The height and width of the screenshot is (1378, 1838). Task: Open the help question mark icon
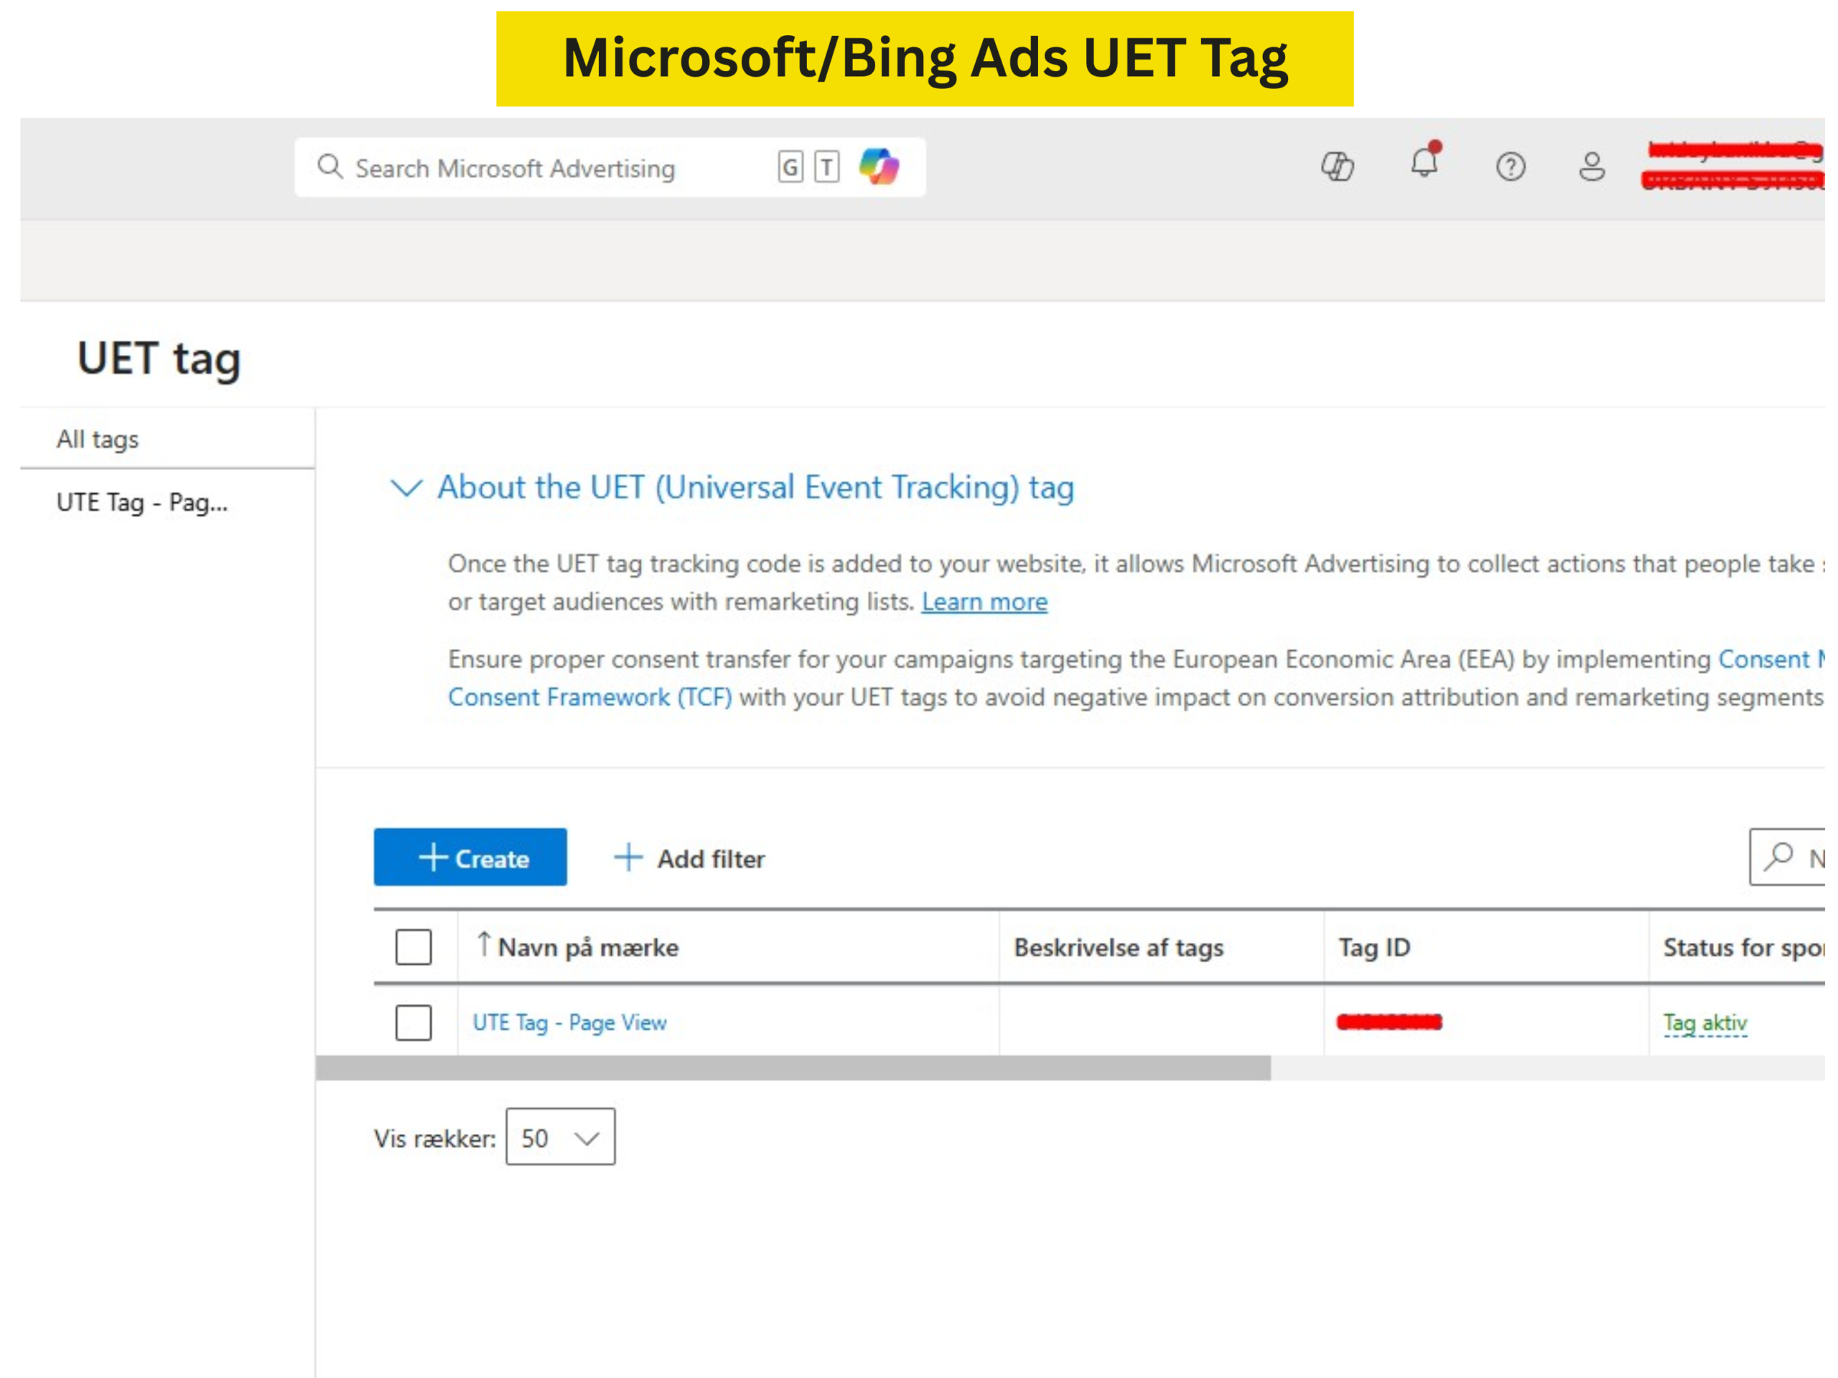(x=1510, y=167)
